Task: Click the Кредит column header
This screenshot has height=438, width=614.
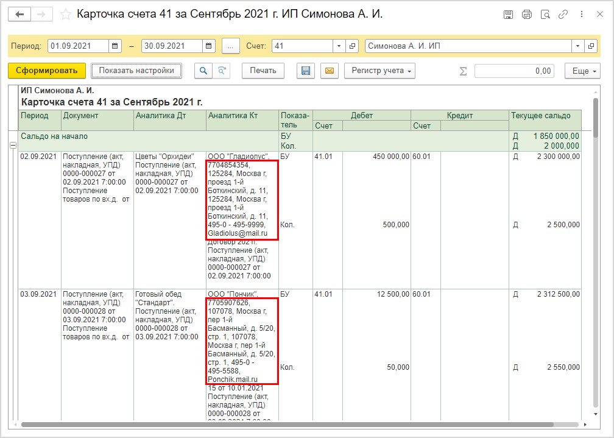Action: tap(460, 116)
